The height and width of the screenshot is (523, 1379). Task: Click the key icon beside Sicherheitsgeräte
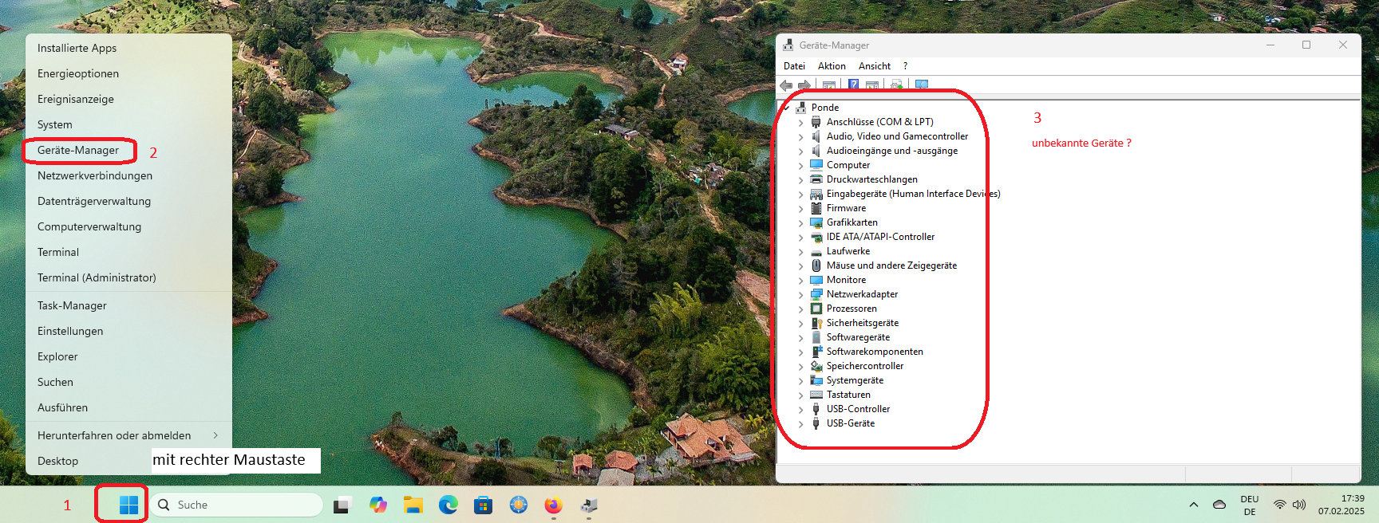pos(816,323)
